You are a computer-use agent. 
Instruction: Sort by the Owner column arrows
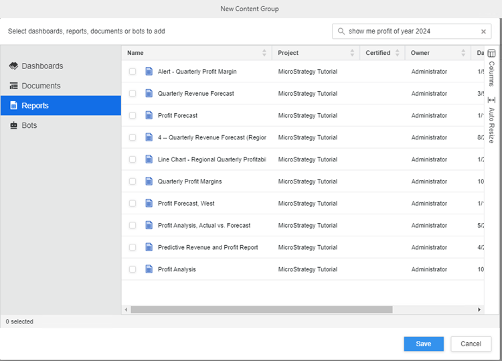pos(464,53)
